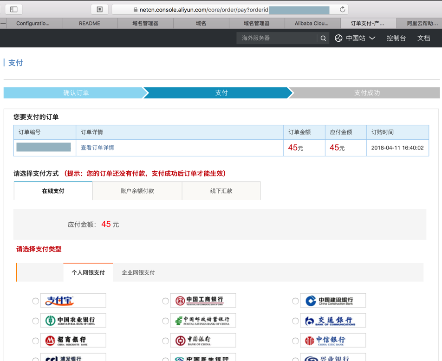The height and width of the screenshot is (361, 442).
Task: Open 文档 documentation link
Action: click(x=424, y=38)
